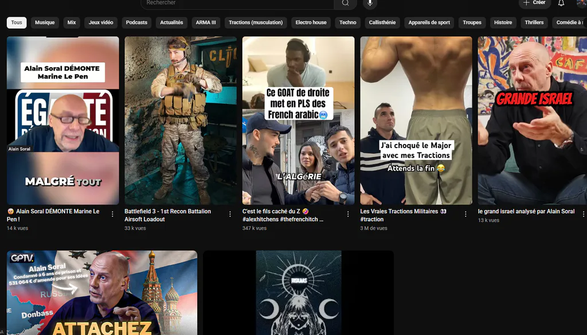Open title le grand israel analysé par Alain Soral
The height and width of the screenshot is (335, 587).
coord(526,211)
